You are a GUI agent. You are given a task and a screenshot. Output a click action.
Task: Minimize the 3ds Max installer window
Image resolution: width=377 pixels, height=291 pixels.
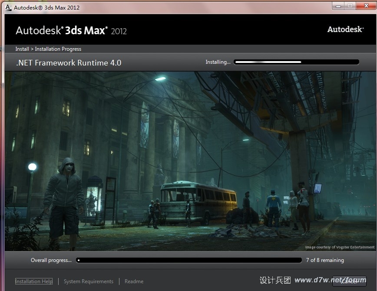(x=338, y=6)
